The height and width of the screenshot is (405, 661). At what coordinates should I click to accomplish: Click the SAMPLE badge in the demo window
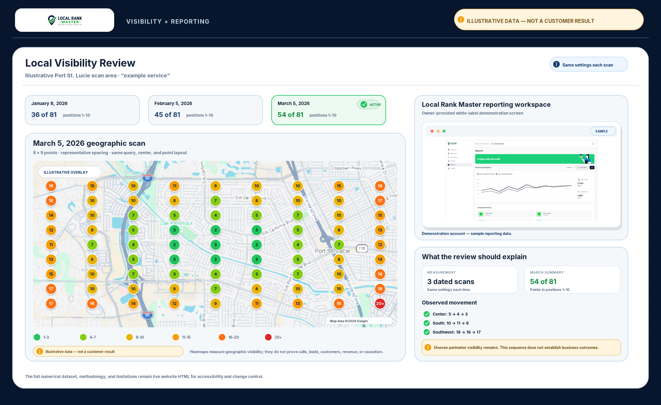pos(603,131)
